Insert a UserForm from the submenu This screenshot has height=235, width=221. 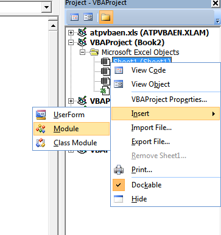pyautogui.click(x=71, y=115)
